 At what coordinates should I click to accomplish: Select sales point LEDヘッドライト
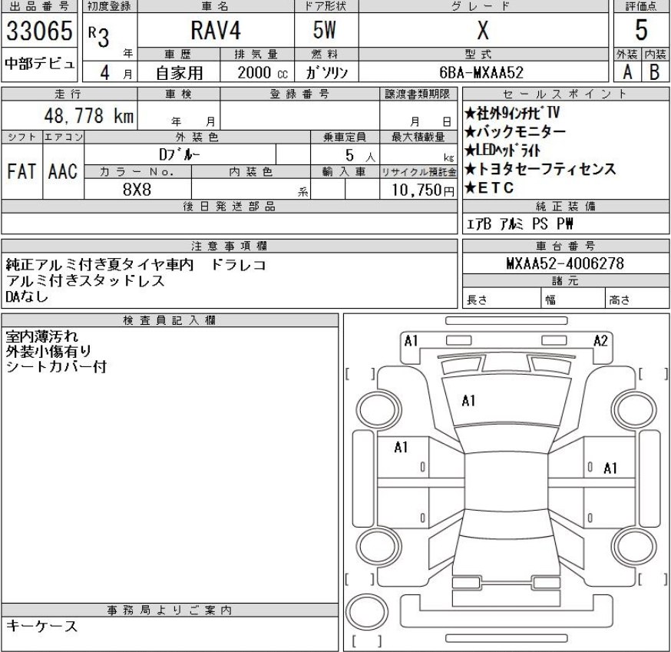pos(502,151)
